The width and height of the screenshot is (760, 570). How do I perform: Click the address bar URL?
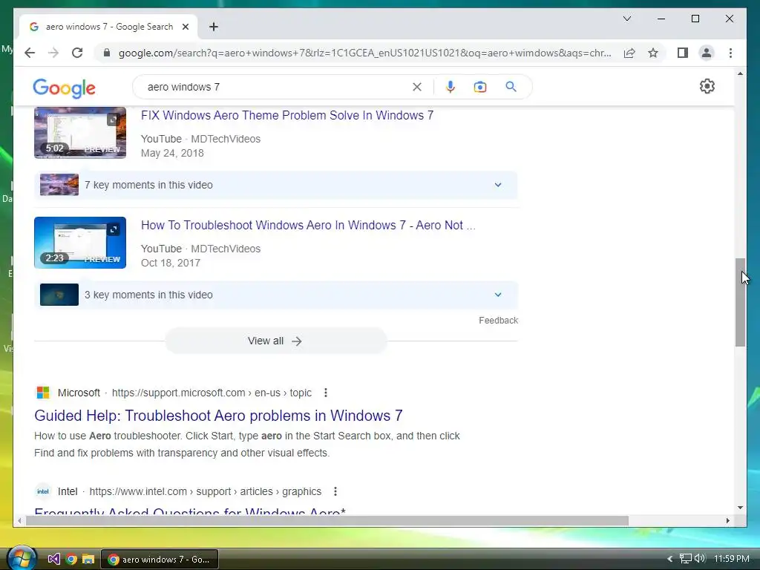coord(364,53)
